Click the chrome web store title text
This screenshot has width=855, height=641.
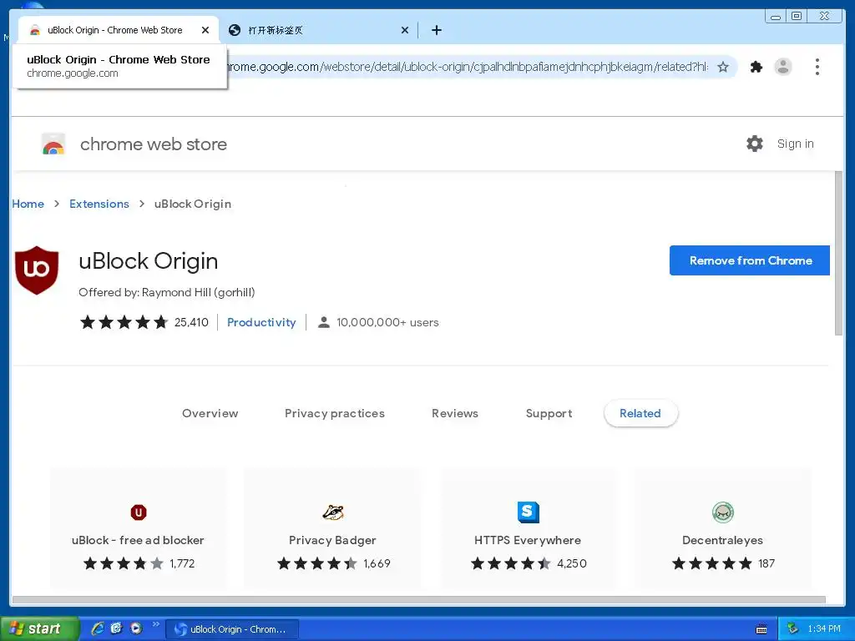tap(154, 144)
